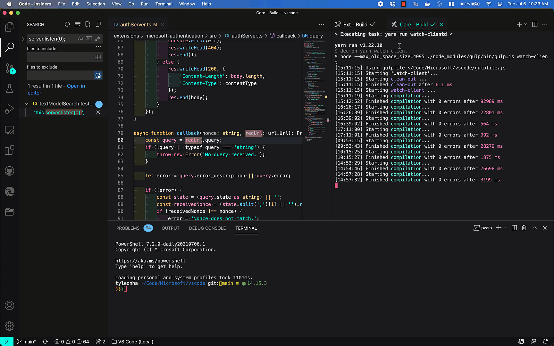Viewport: 554px width, 346px height.
Task: Open the Explorer view in activity bar
Action: point(10,27)
